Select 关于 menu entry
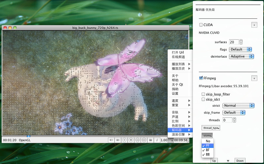The width and height of the screenshot is (264, 164). pyautogui.click(x=180, y=76)
